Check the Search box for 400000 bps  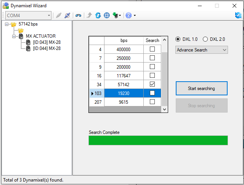(152, 49)
